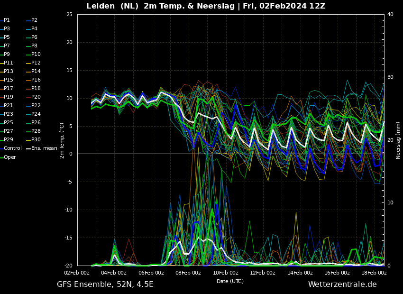
Task: Click the P15 legend label
Action: [x=8, y=80]
